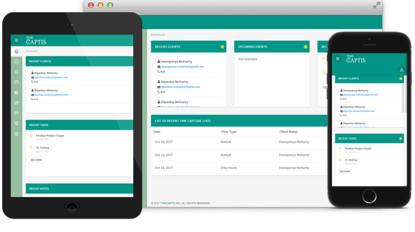Screen dimensions: 415x232
Task: Click timeline marker beside TC Testing on phone
Action: 340,159
